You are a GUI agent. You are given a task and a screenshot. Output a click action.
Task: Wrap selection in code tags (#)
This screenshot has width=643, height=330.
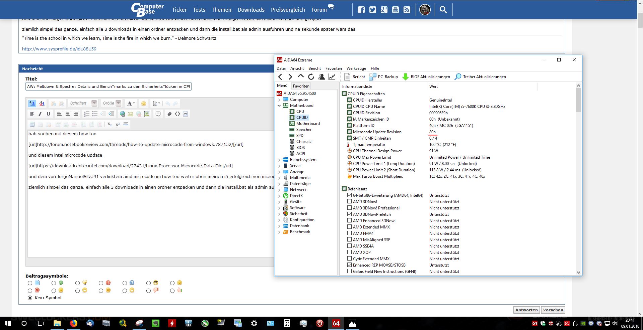(x=169, y=114)
